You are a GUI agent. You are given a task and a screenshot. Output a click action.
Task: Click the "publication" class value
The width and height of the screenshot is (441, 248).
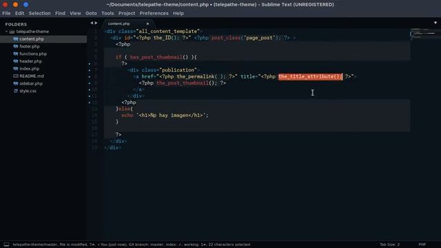pos(178,70)
